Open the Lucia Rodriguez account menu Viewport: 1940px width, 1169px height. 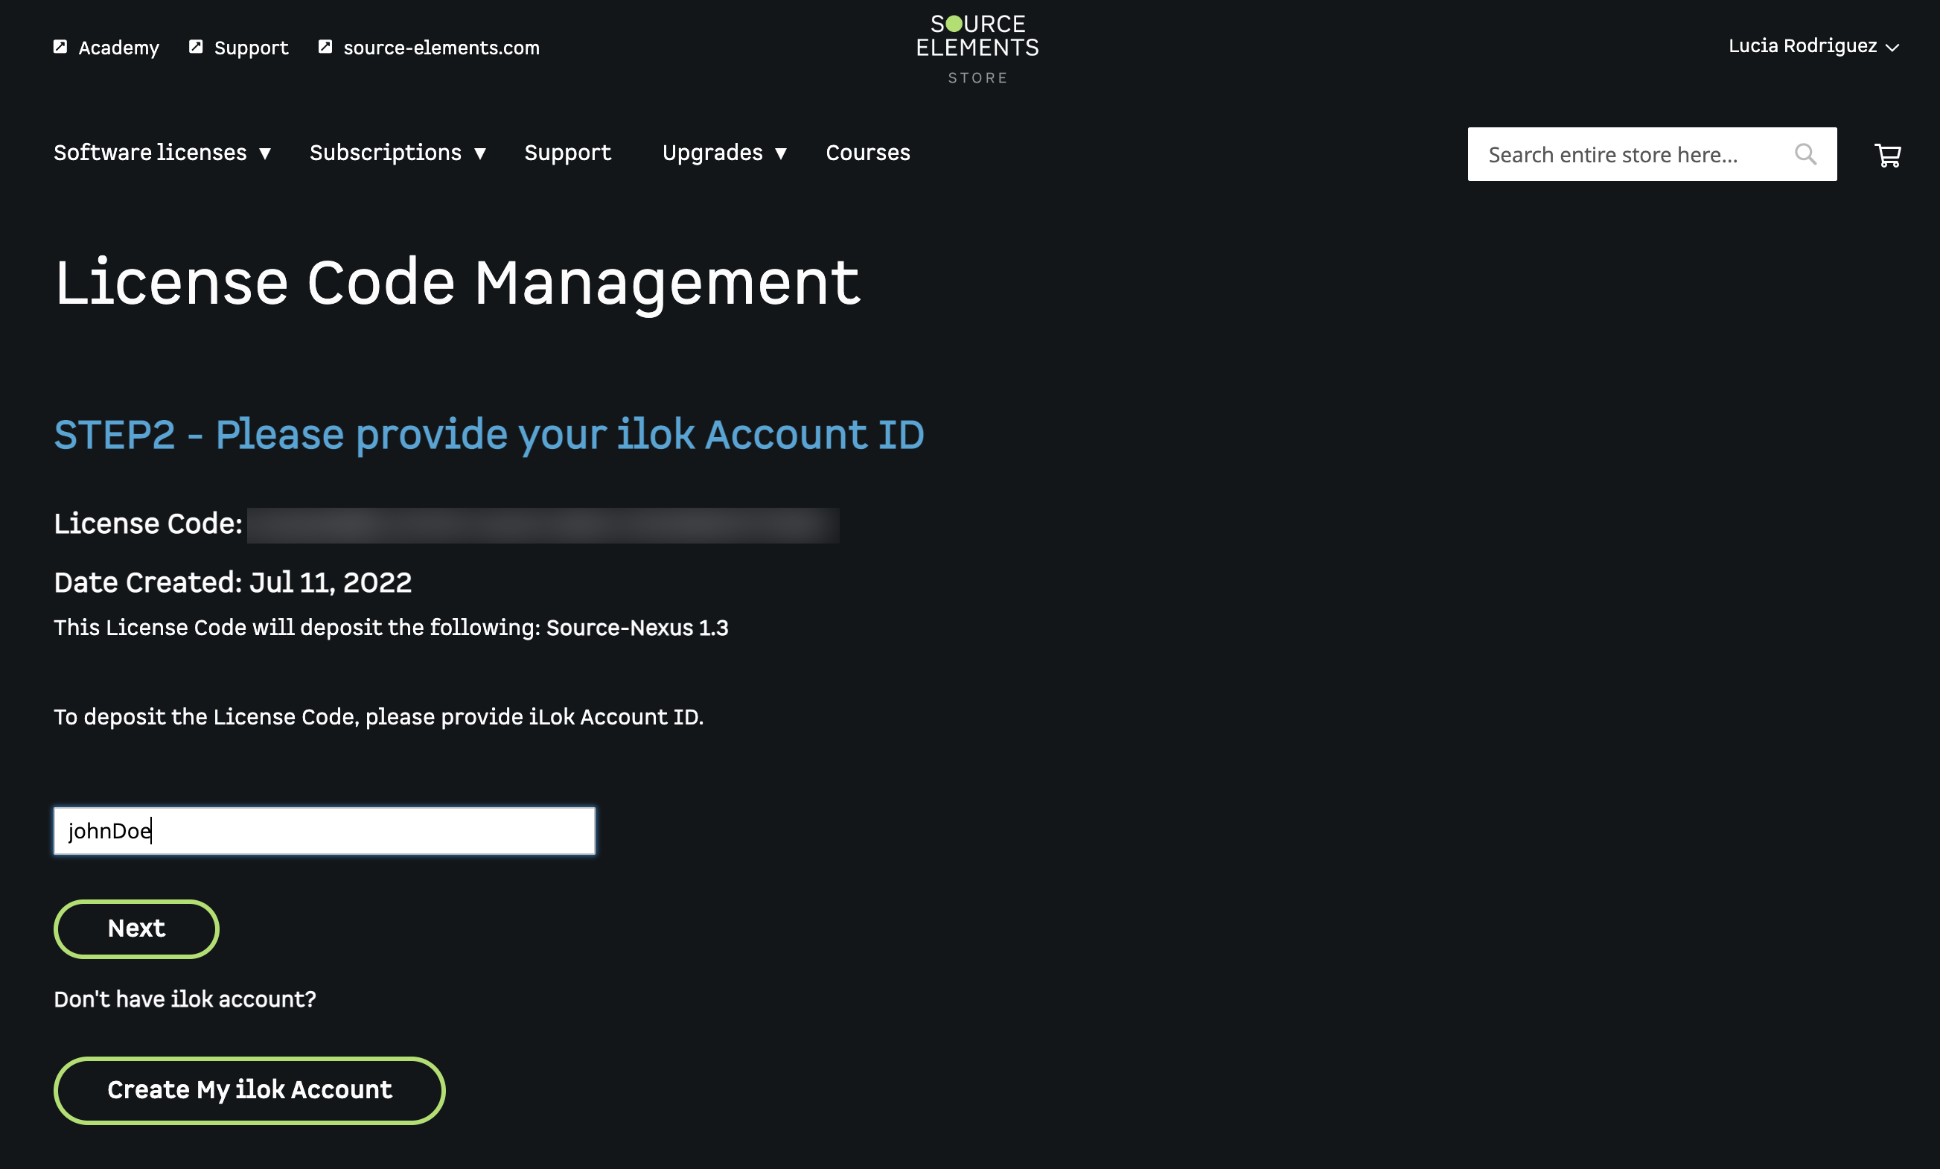[x=1813, y=46]
